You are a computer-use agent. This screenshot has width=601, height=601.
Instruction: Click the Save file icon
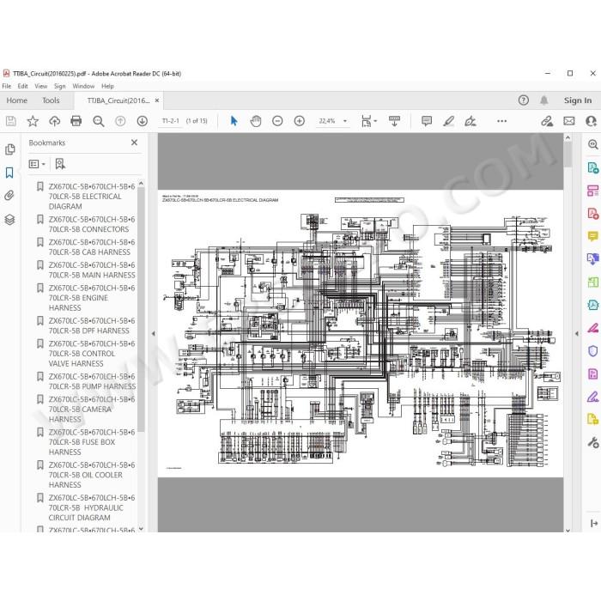click(x=10, y=121)
